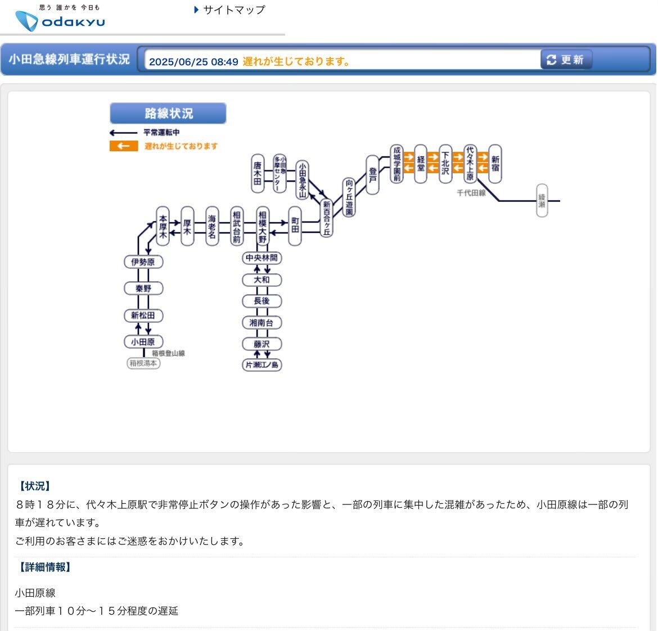
Task: Click the Odakyu logo
Action: click(x=60, y=18)
